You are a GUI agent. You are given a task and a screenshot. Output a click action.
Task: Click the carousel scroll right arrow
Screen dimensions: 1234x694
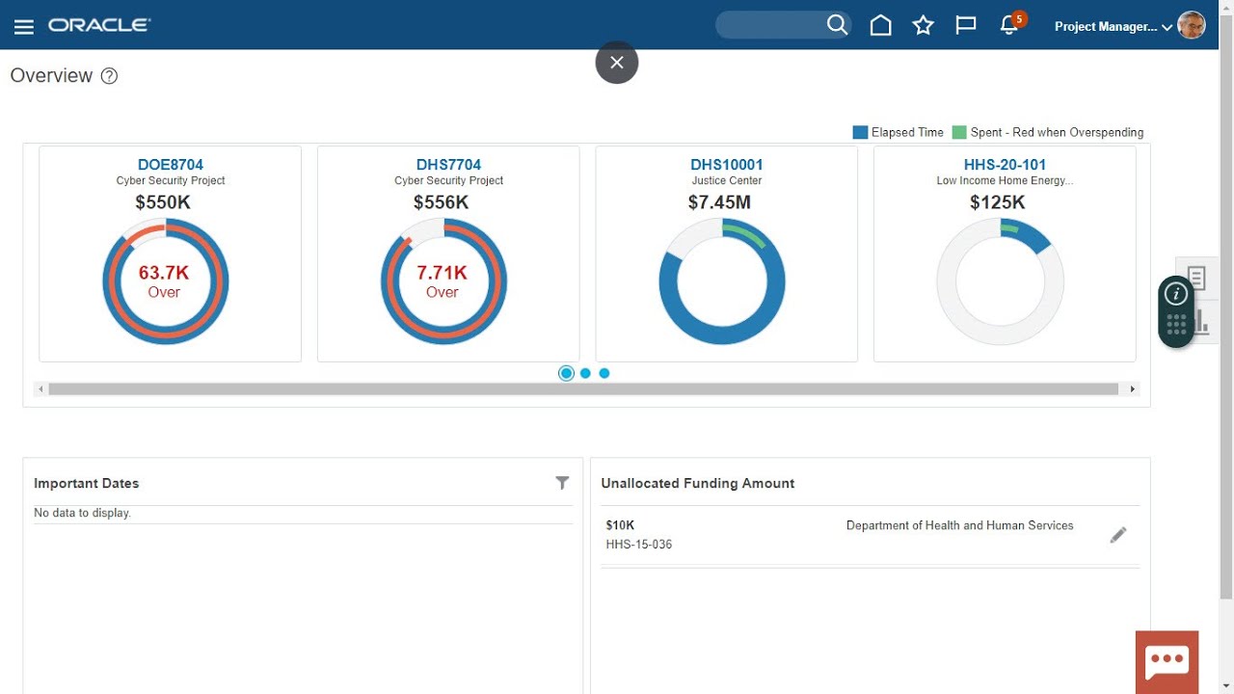(1133, 389)
